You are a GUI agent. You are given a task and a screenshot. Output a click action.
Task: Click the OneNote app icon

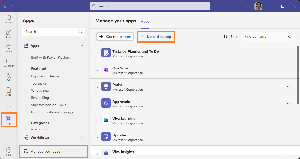pyautogui.click(x=106, y=70)
